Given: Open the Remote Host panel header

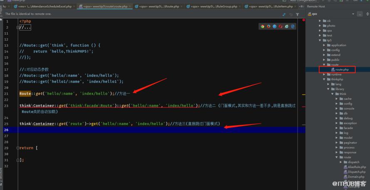Looking at the screenshot, I should click(316, 7).
